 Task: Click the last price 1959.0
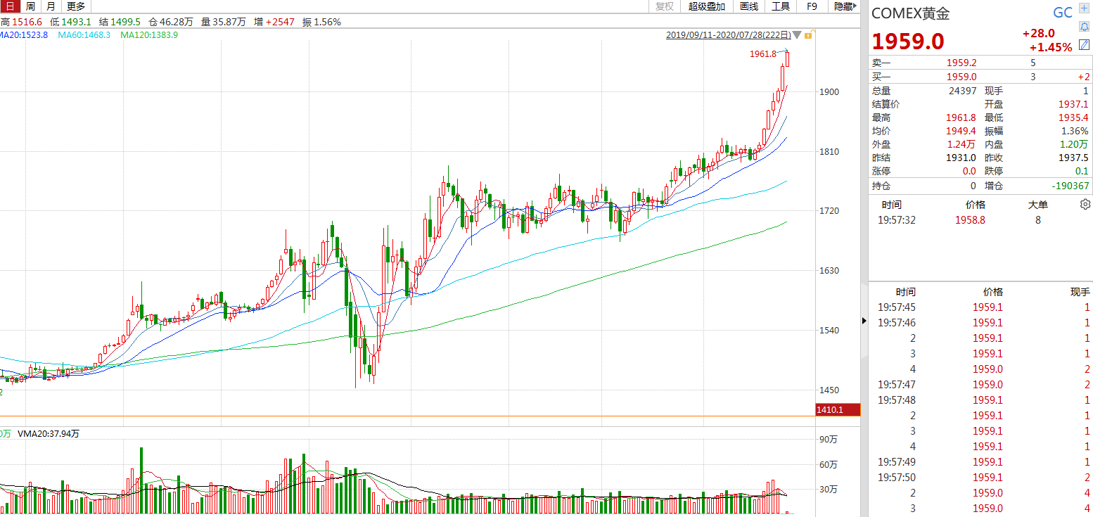(x=909, y=41)
